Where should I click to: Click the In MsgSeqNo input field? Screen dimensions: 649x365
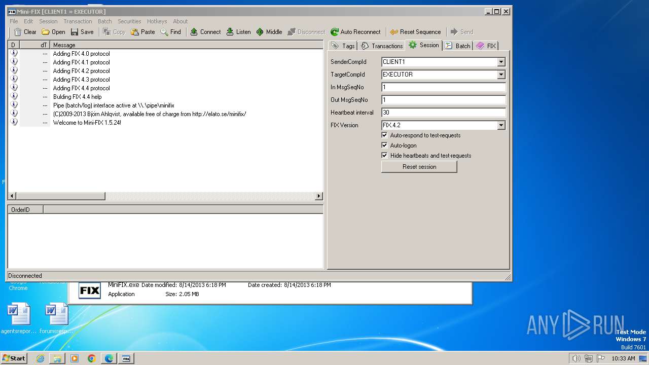click(x=444, y=87)
